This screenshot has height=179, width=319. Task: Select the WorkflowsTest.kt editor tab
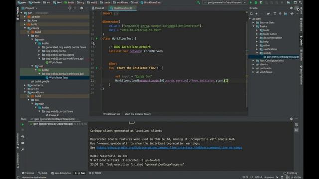click(123, 8)
